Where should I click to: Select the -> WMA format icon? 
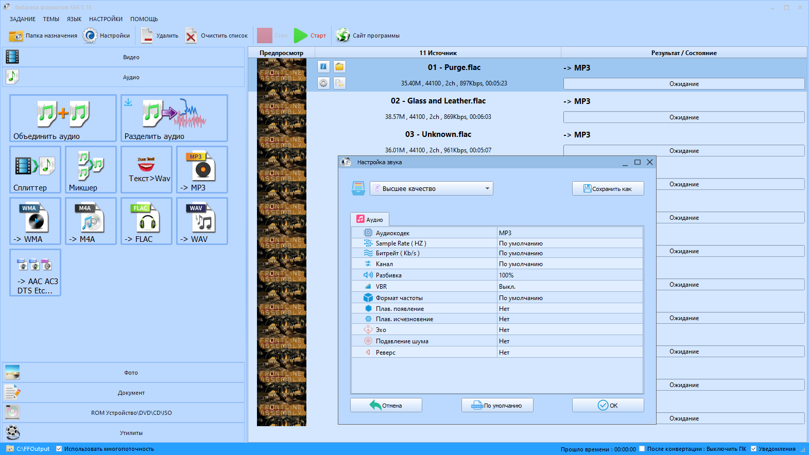click(x=35, y=221)
